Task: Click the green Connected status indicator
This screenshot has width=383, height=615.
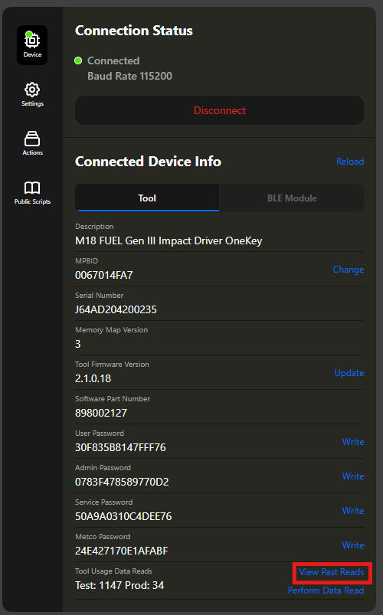Action: pyautogui.click(x=78, y=61)
